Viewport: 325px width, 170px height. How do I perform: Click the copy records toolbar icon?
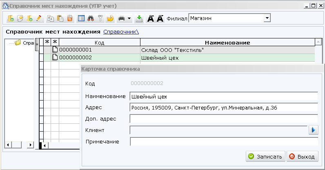(51, 19)
